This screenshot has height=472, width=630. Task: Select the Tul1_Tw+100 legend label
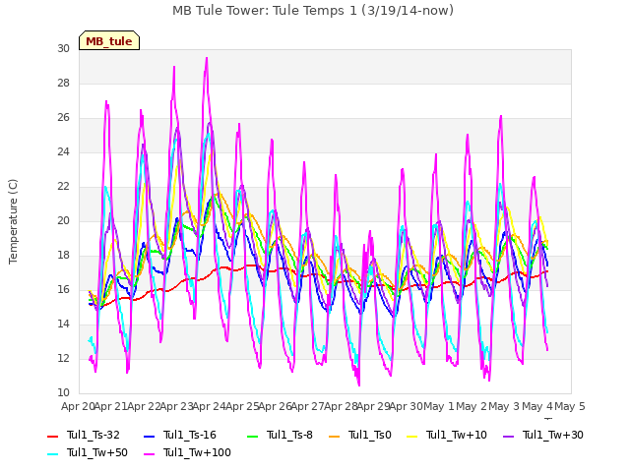197,452
